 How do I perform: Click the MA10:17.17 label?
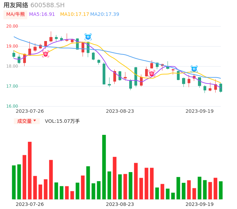point(75,14)
